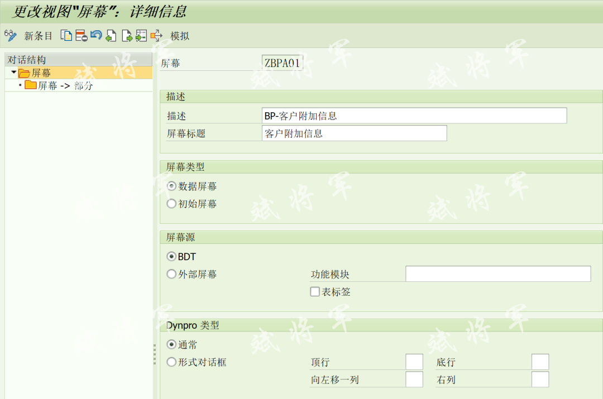Image resolution: width=603 pixels, height=399 pixels.
Task: Select the 数据屏幕 radio button
Action: (171, 186)
